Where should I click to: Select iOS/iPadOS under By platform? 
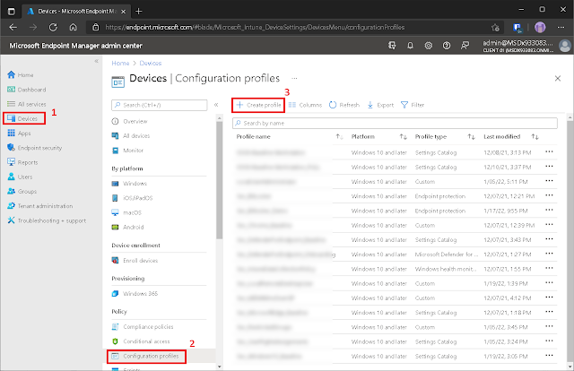click(132, 198)
